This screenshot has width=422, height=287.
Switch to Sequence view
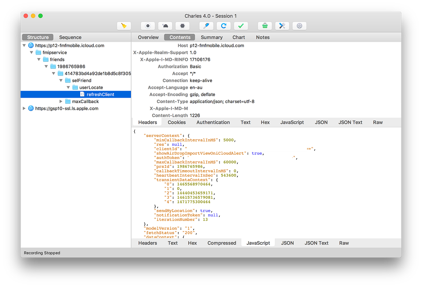70,37
